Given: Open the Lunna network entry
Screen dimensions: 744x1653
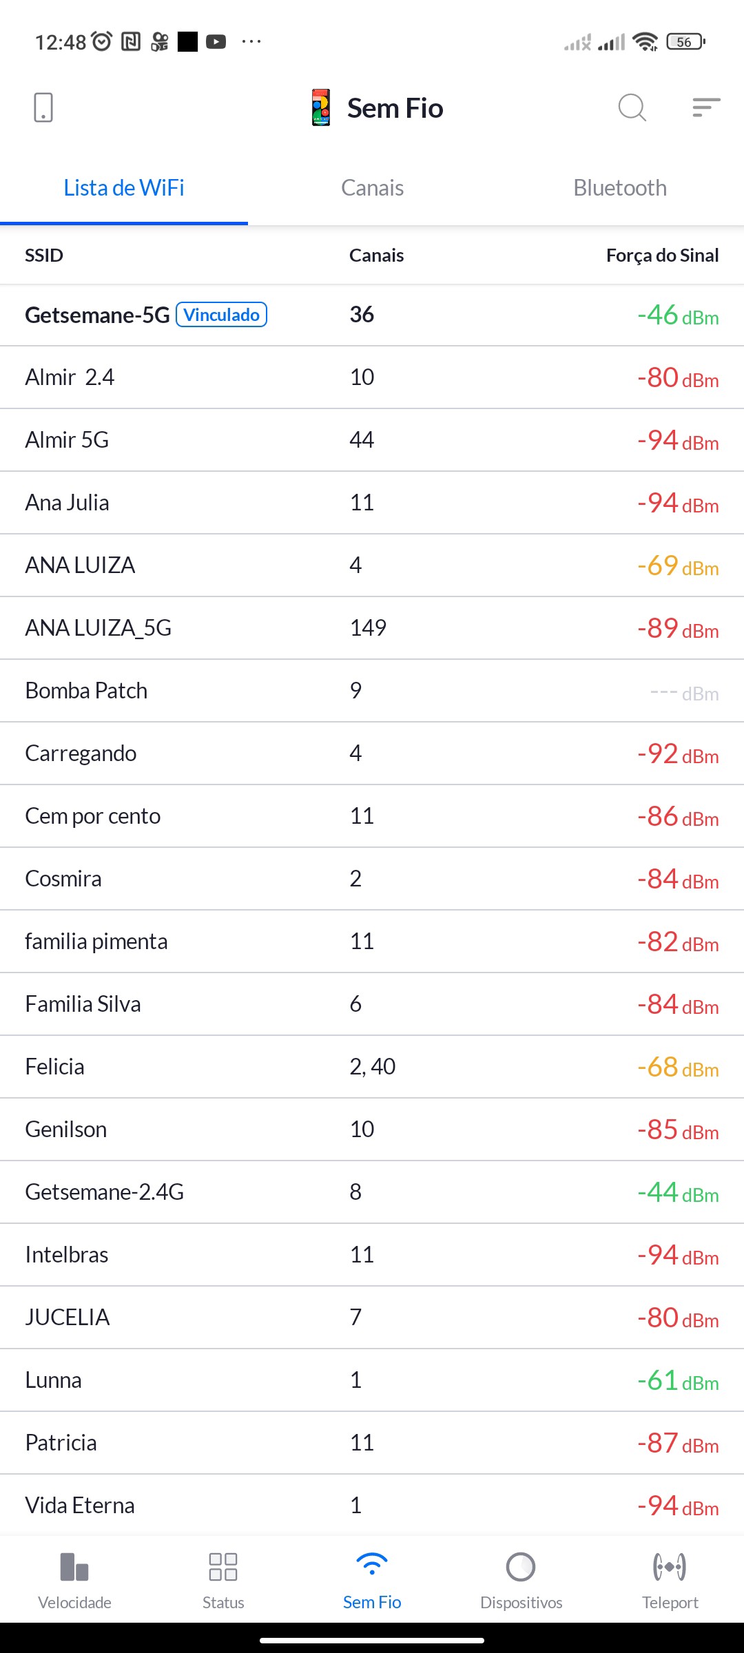Looking at the screenshot, I should (x=372, y=1380).
